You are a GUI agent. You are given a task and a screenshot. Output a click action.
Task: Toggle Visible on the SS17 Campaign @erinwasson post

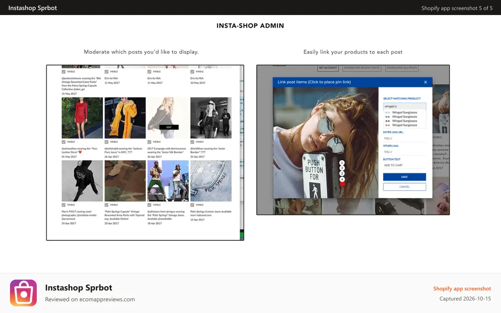coord(149,142)
